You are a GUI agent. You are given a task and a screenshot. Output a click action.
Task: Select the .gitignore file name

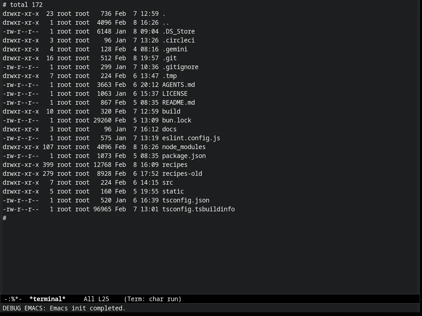coord(180,67)
